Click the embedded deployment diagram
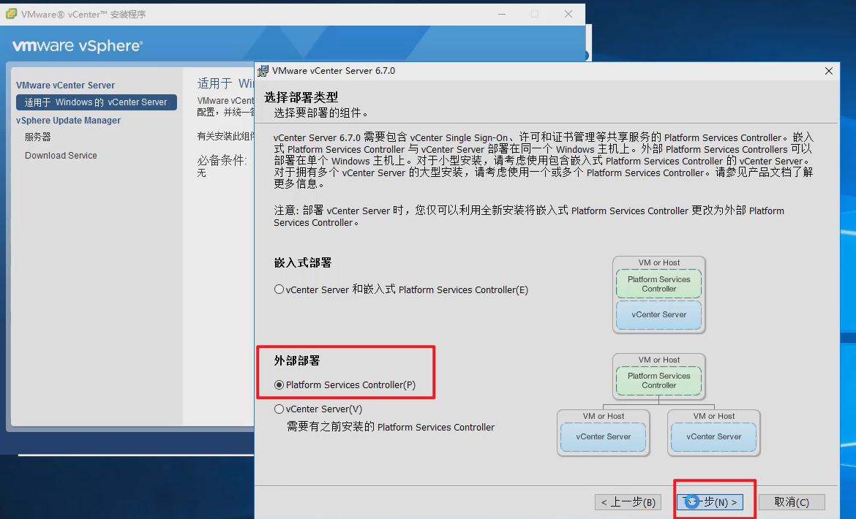The width and height of the screenshot is (856, 519). pos(659,295)
